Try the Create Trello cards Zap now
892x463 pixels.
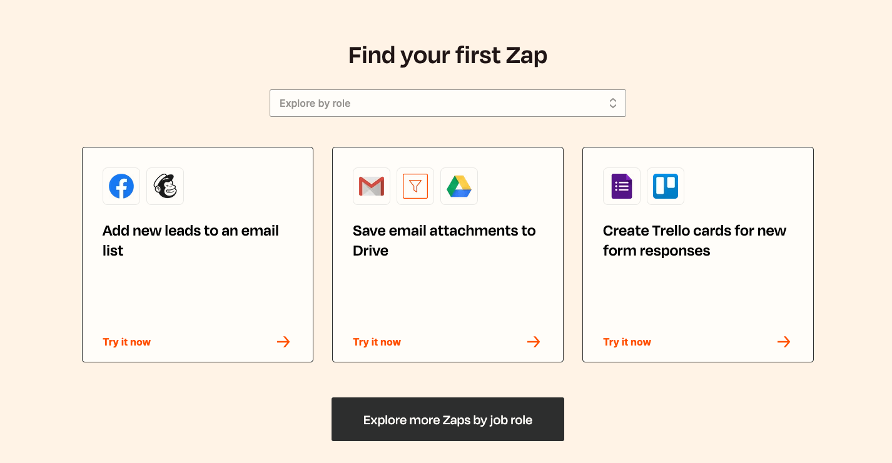[x=627, y=342]
